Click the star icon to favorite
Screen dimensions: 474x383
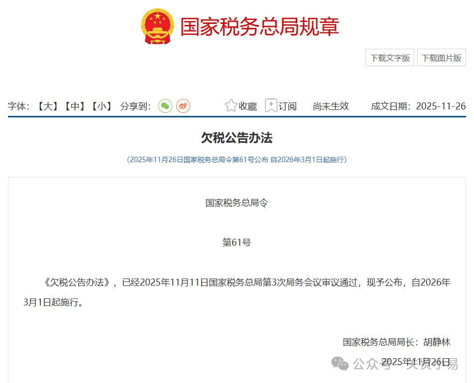point(231,106)
